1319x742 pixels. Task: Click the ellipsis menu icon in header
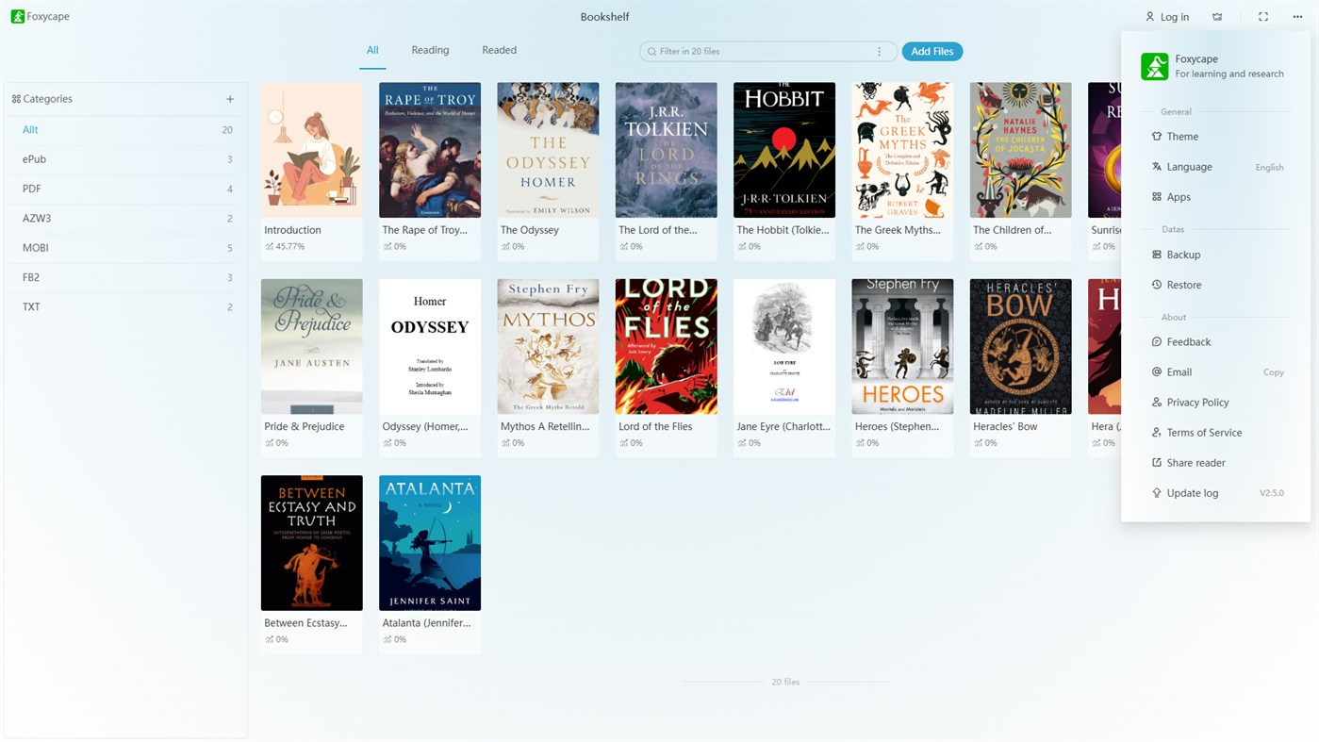point(1296,16)
